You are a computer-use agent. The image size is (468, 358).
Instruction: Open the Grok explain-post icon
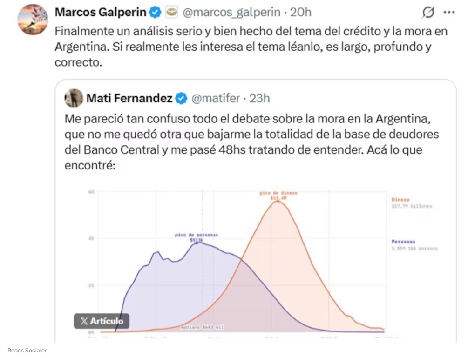(x=428, y=13)
